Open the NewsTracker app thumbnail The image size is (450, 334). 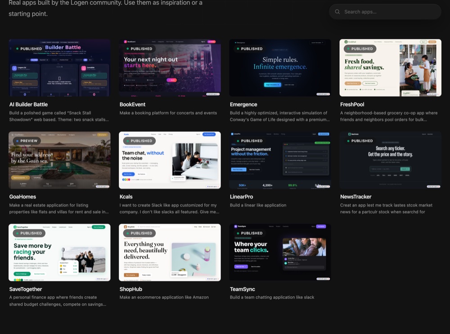pyautogui.click(x=390, y=160)
